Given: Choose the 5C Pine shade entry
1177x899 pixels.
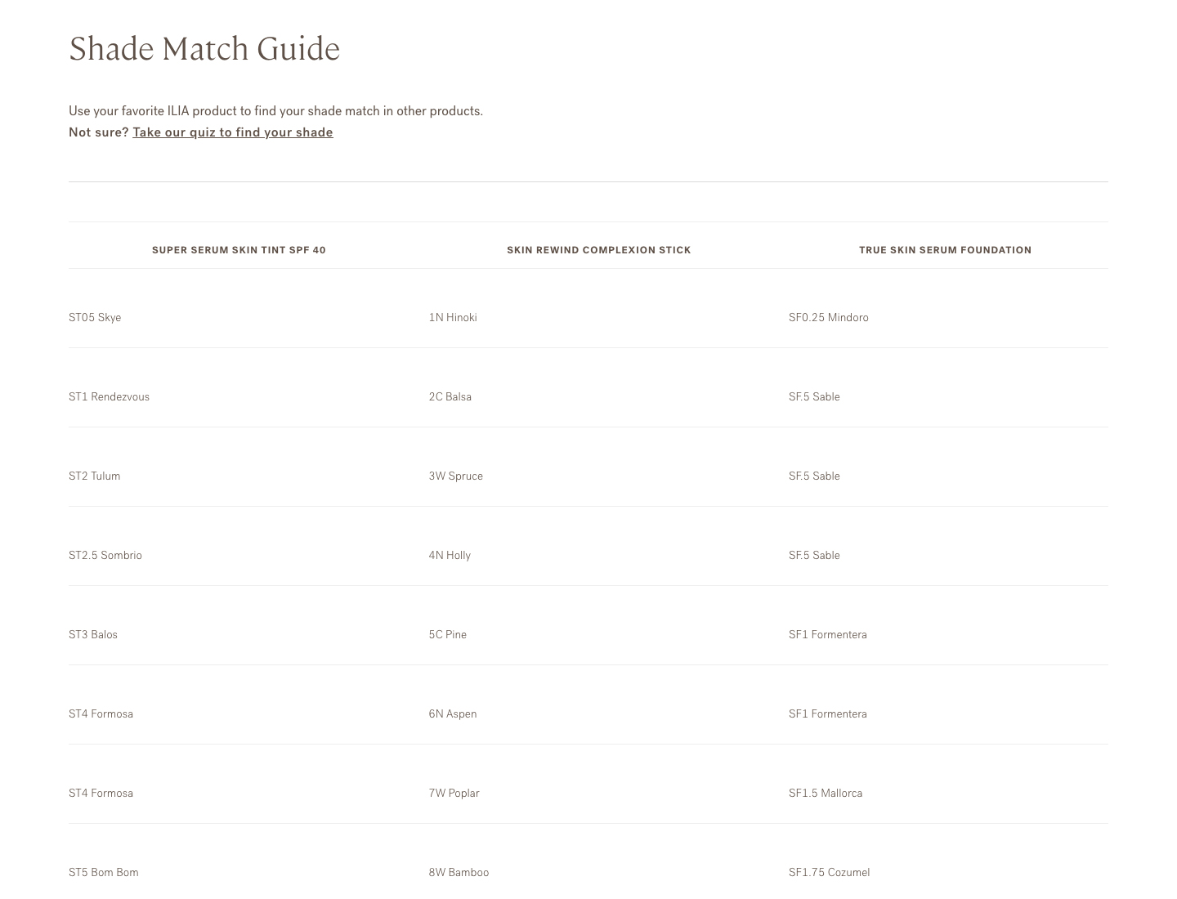Looking at the screenshot, I should pos(448,635).
